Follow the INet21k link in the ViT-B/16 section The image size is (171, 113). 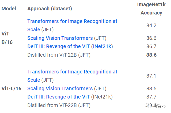tap(103, 46)
